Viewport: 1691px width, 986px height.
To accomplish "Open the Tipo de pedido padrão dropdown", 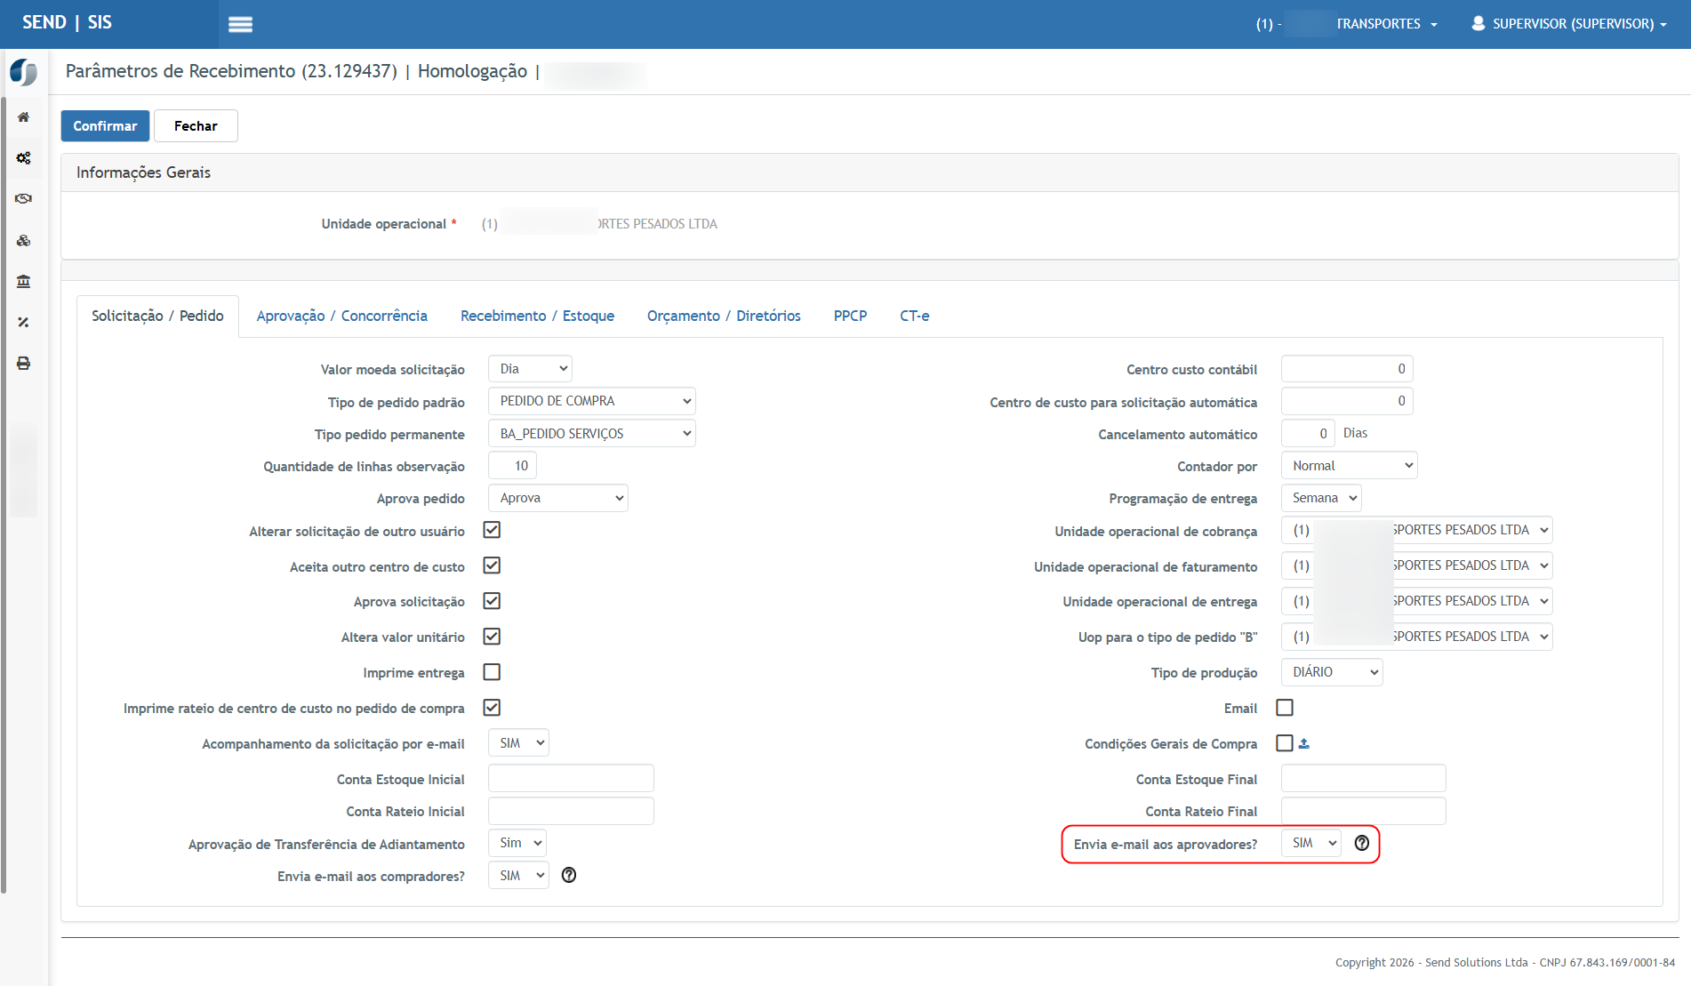I will 592,401.
